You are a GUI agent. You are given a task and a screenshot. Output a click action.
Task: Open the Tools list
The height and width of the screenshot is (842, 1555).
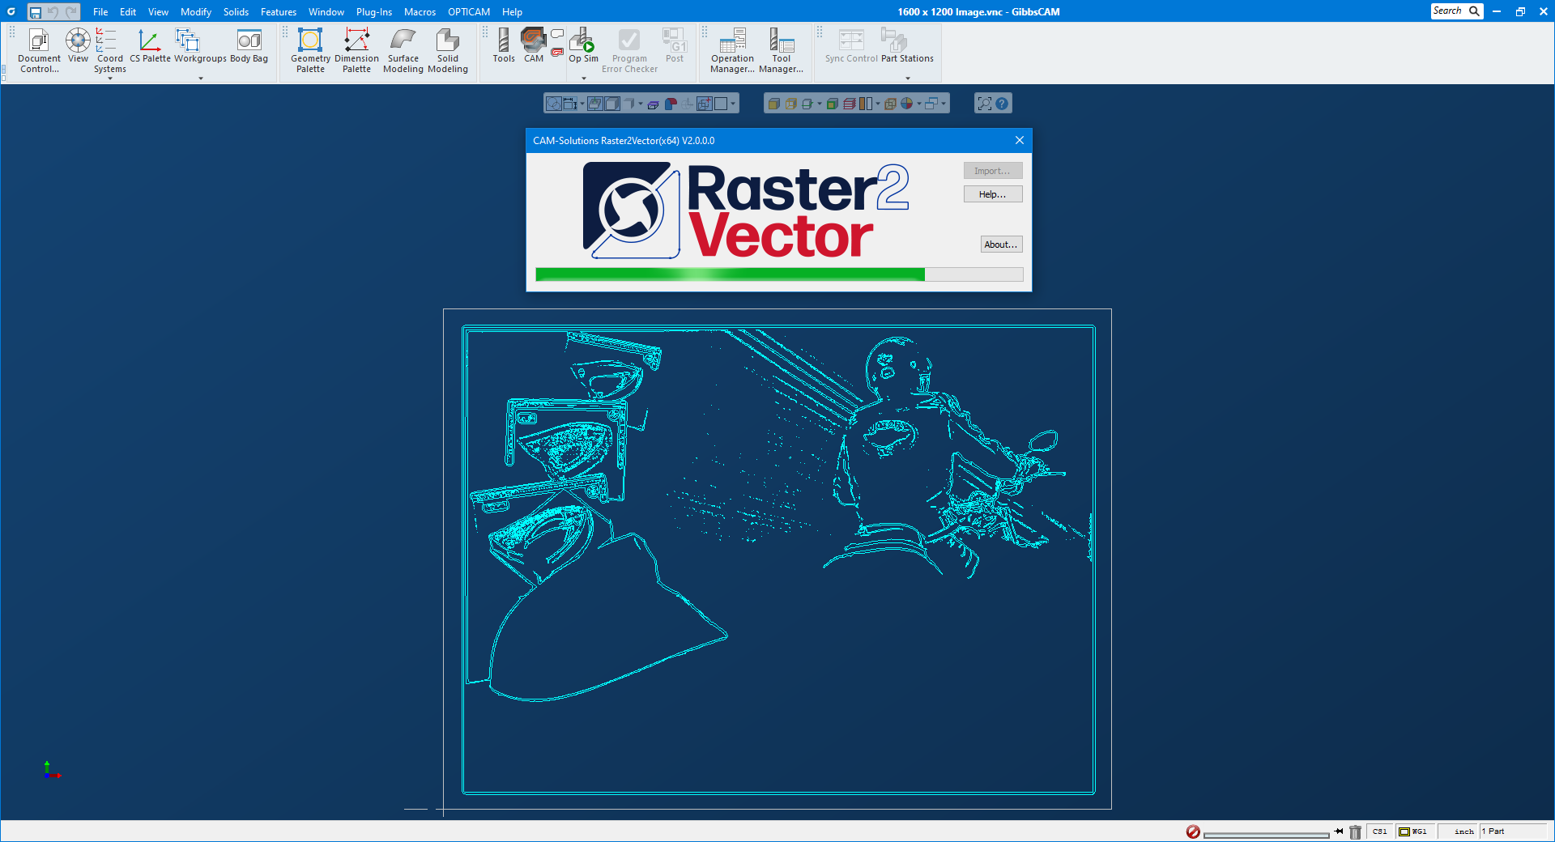[x=504, y=45]
